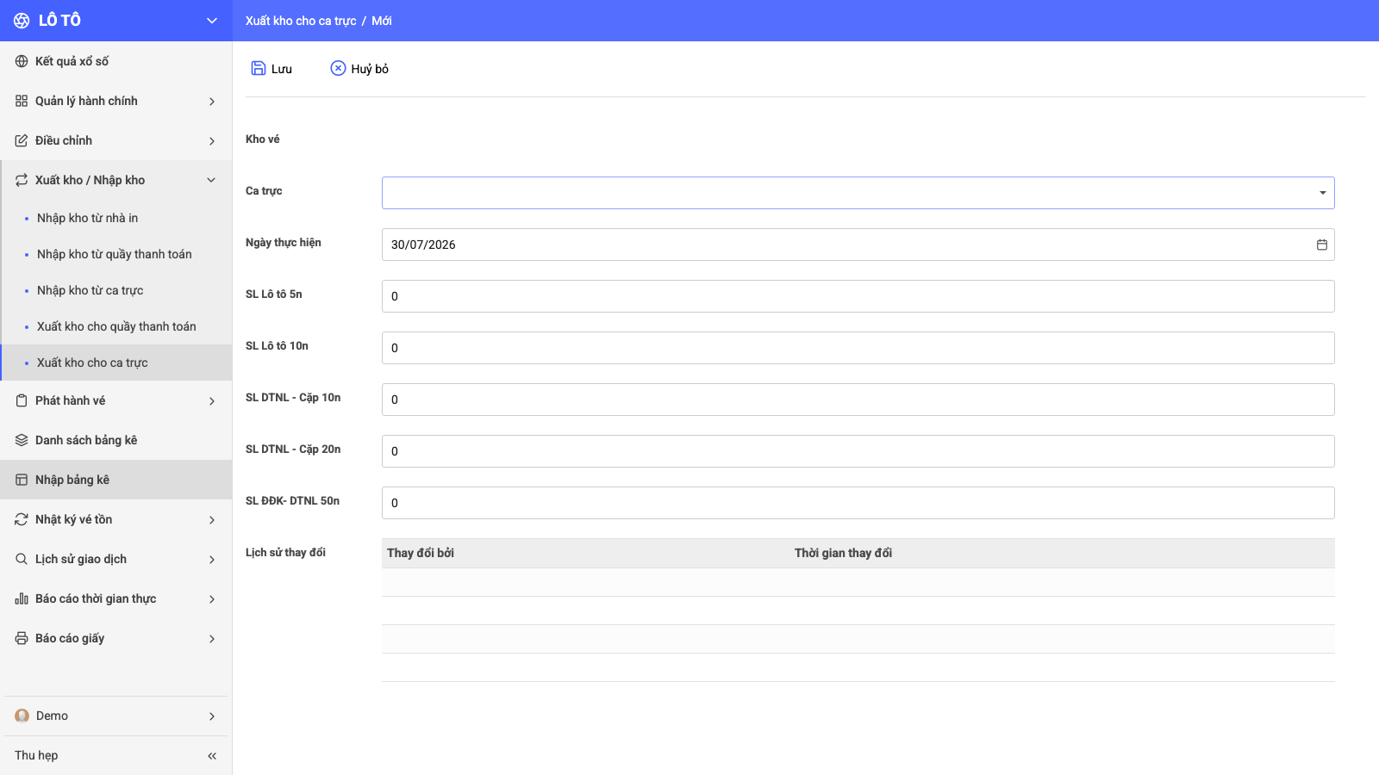Screen dimensions: 1379x775
Task: Expand the LÔ TÔ app switcher chevron
Action: coord(212,21)
